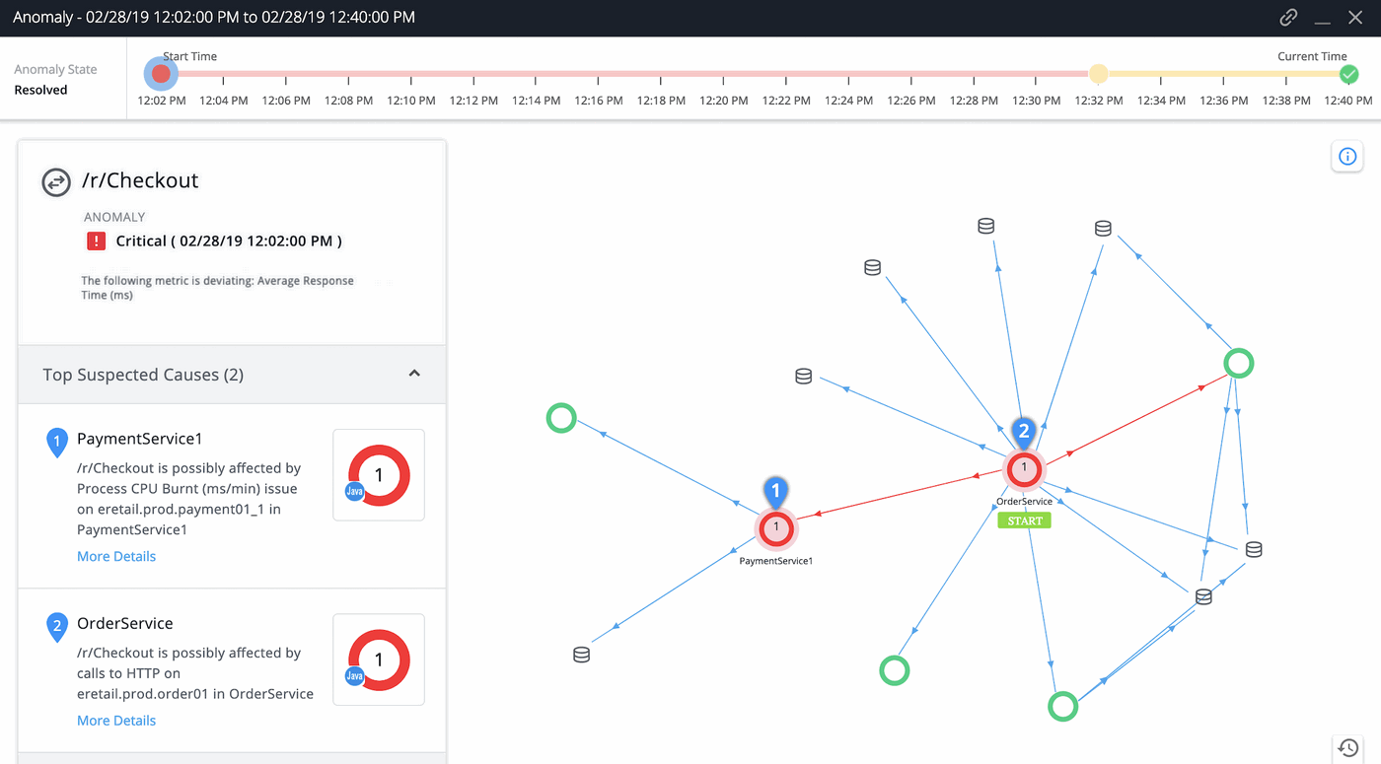Click the Resolved anomaly state text
The image size is (1381, 764).
click(40, 90)
